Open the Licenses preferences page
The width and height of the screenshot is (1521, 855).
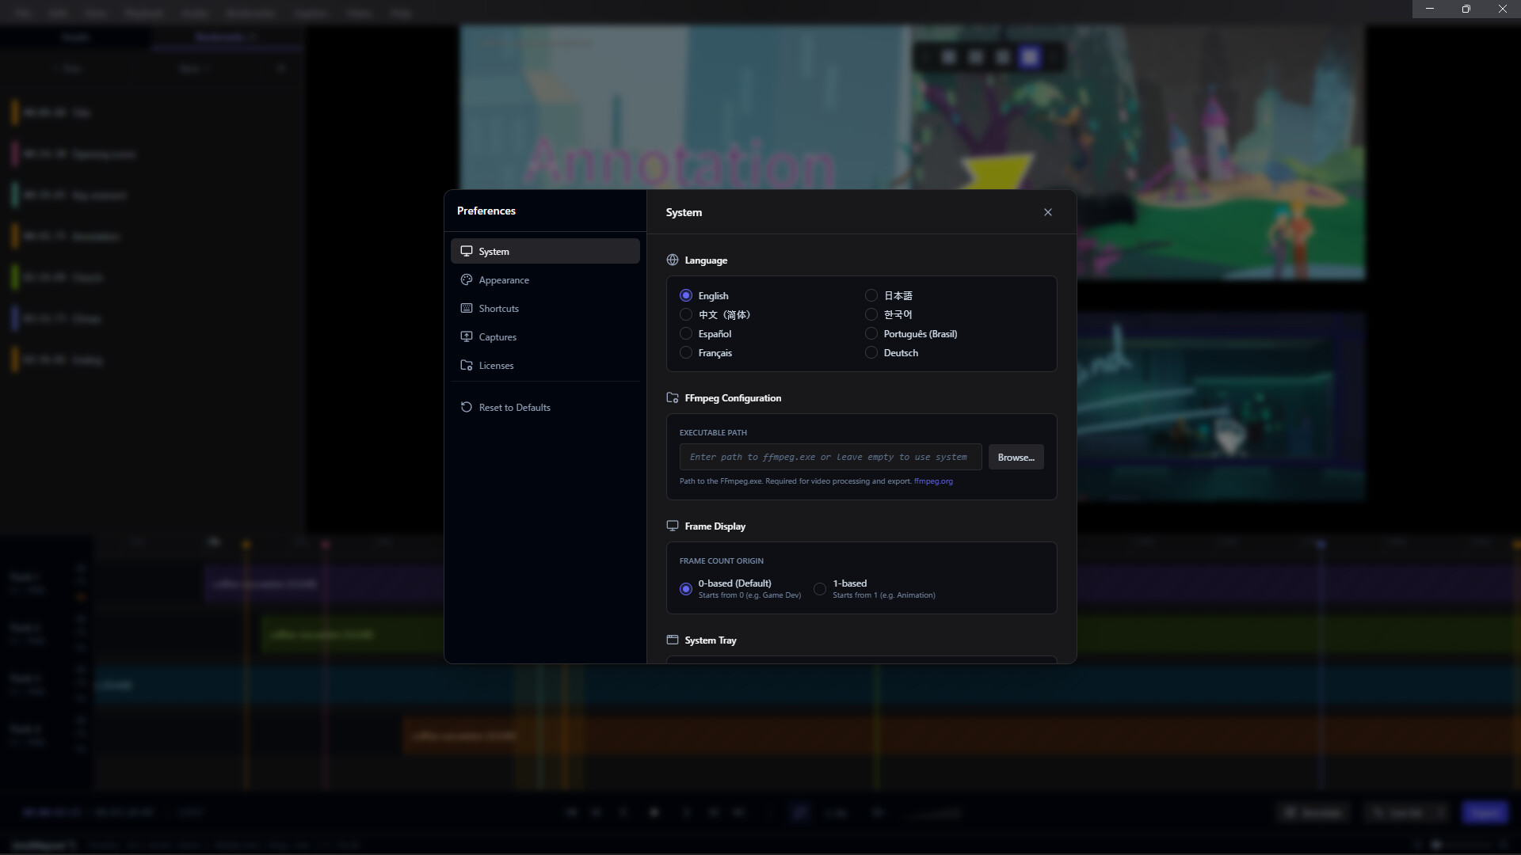[496, 365]
